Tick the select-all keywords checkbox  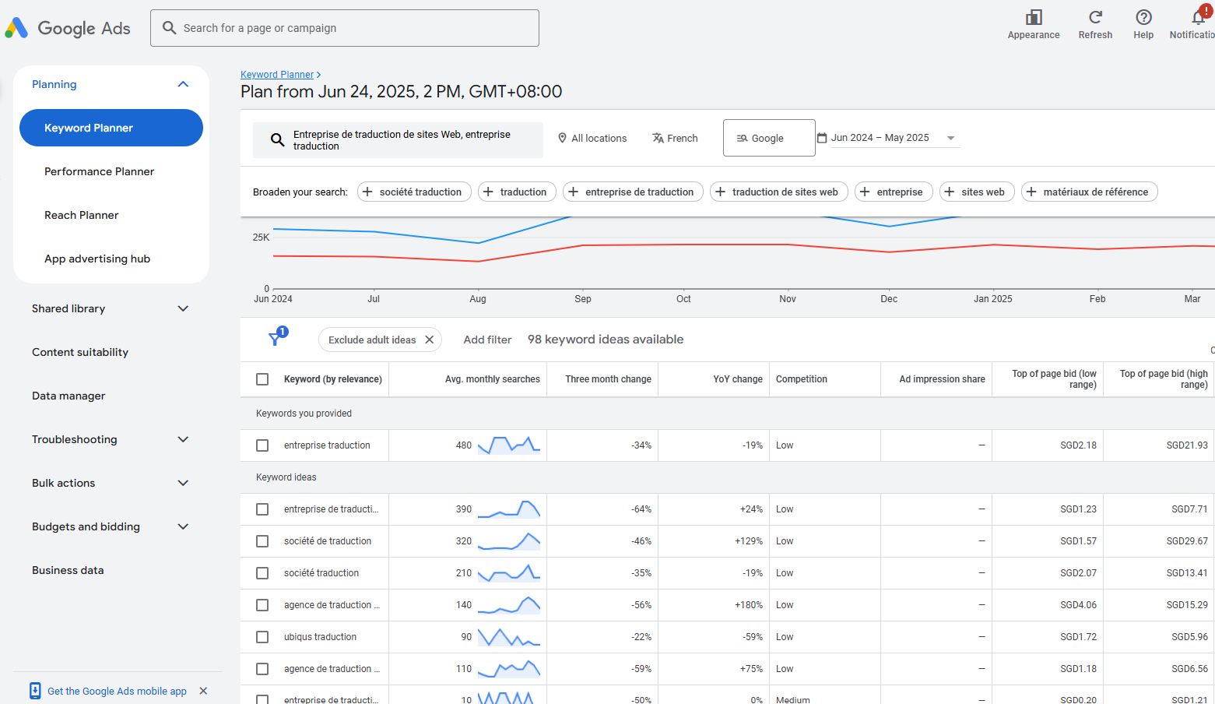pos(262,379)
